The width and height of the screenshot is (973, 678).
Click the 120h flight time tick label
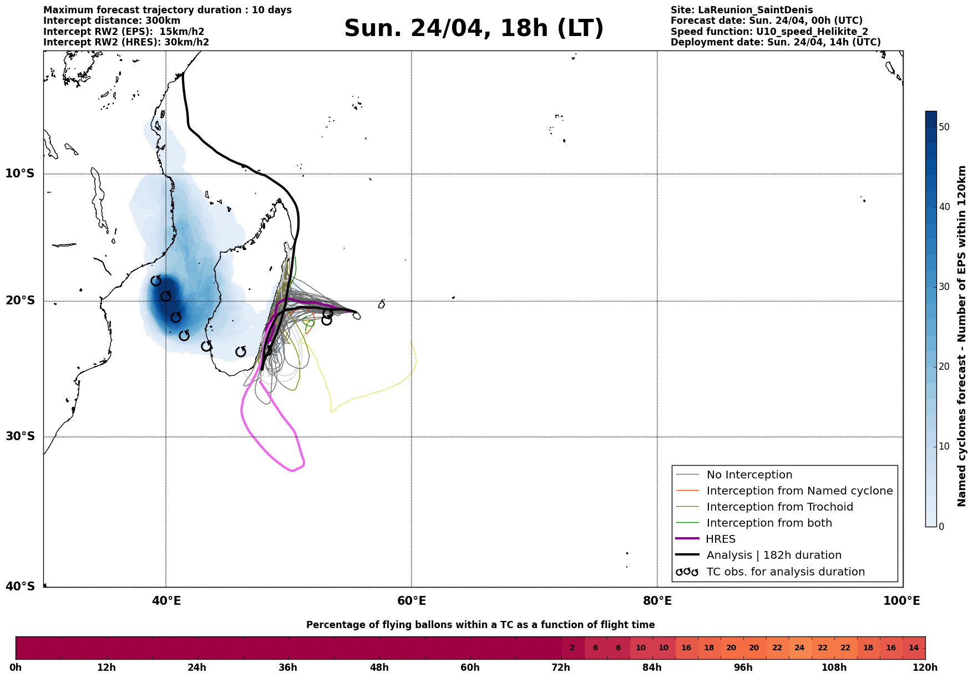pos(925,667)
